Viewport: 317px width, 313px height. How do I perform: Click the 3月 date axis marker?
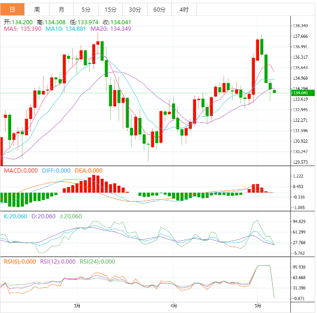pyautogui.click(x=77, y=306)
